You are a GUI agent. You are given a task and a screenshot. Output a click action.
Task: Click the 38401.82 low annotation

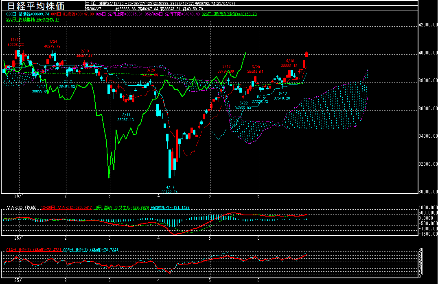pyautogui.click(x=67, y=87)
